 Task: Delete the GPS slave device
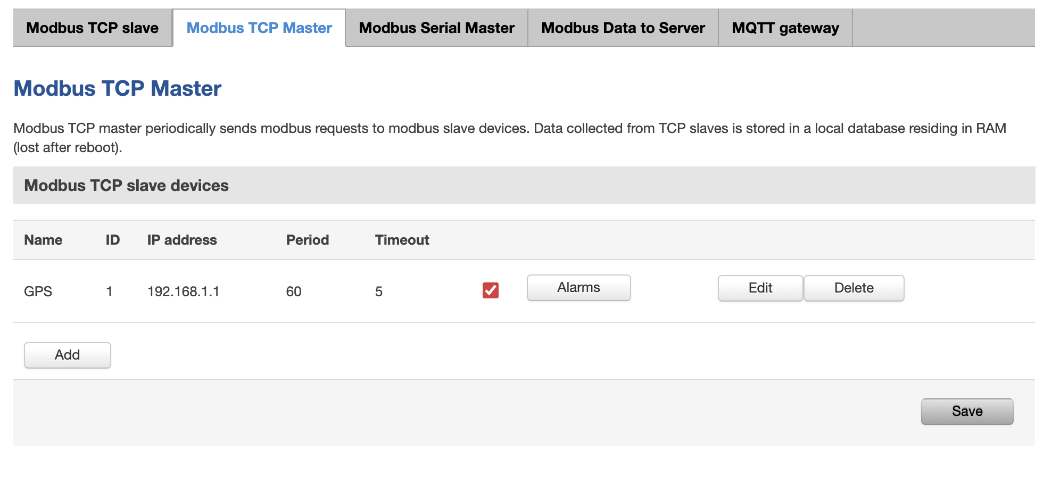coord(854,288)
